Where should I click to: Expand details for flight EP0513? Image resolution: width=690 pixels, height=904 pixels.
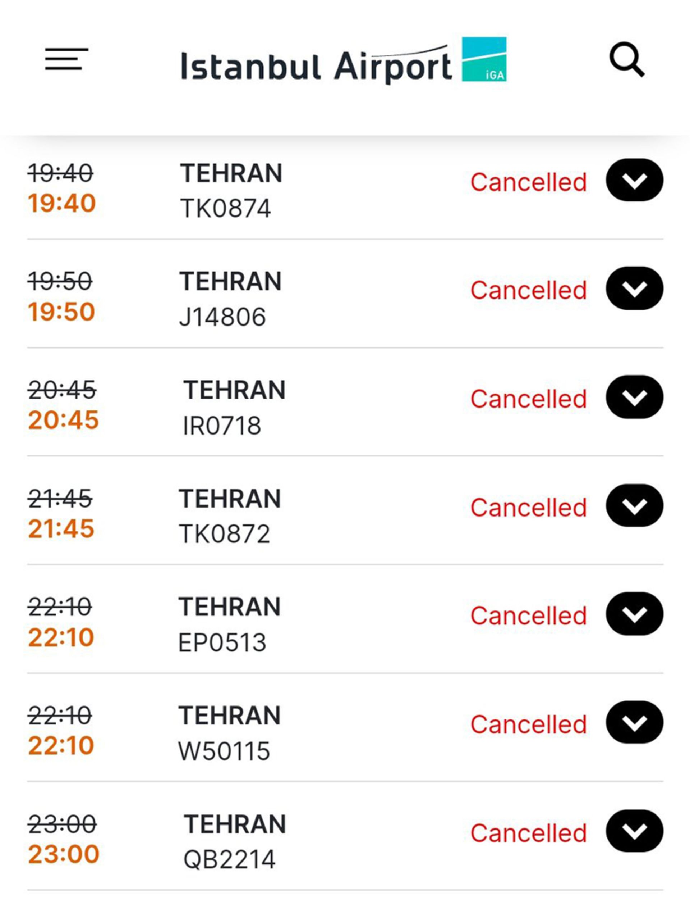pos(634,614)
